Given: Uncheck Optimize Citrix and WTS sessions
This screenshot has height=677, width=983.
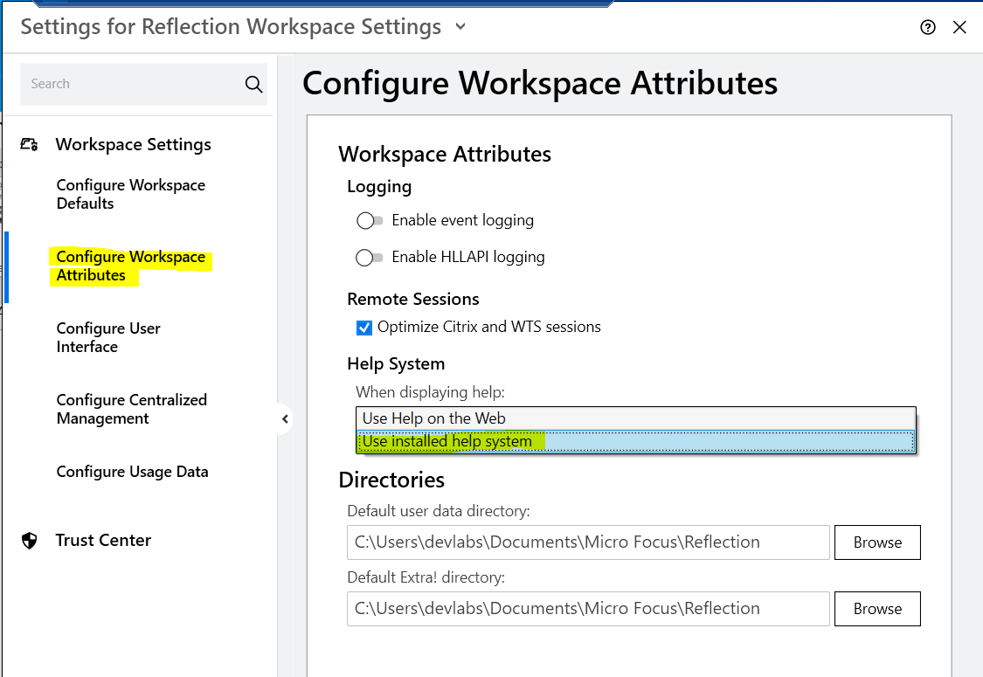Looking at the screenshot, I should (364, 328).
